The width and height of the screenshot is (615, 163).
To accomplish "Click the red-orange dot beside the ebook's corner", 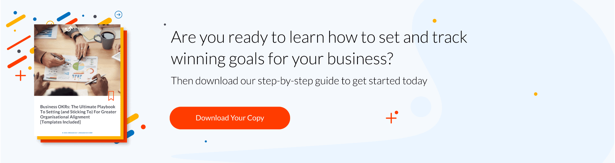I will (x=143, y=127).
